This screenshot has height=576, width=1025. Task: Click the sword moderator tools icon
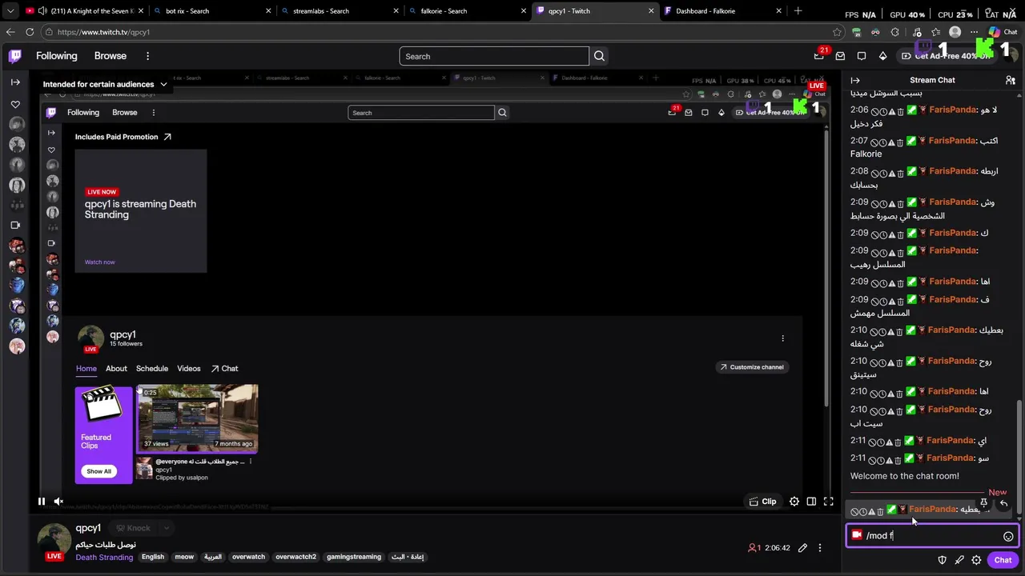click(959, 560)
